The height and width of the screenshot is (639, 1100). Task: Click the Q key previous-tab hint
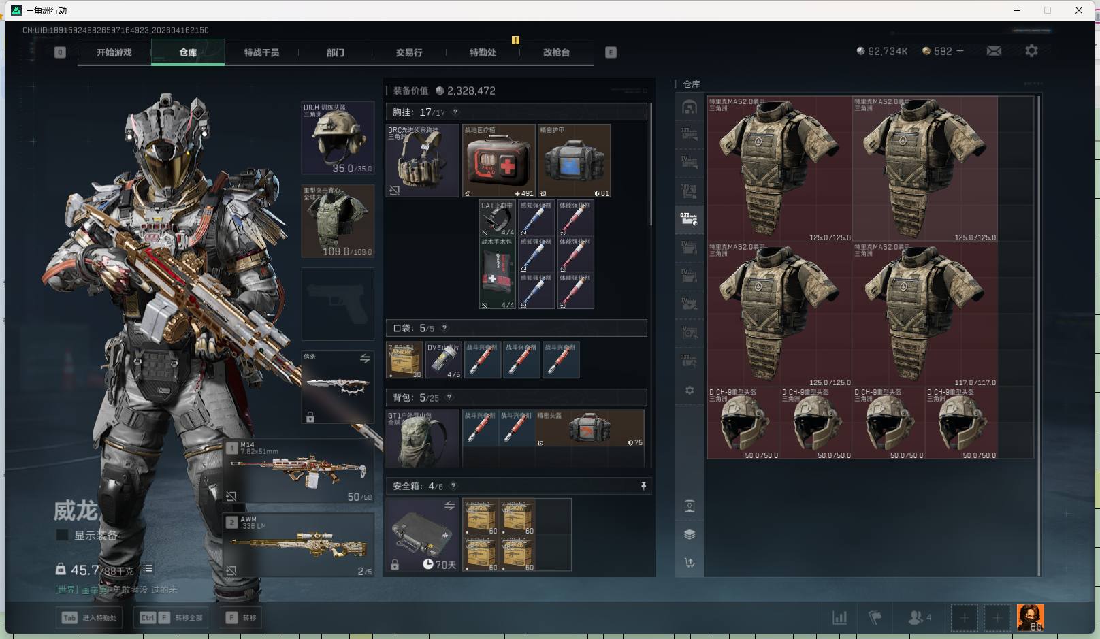pos(60,52)
